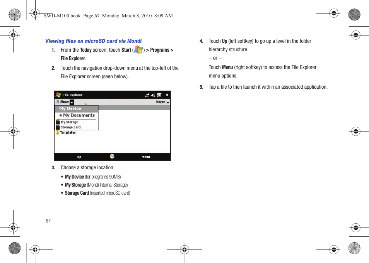The width and height of the screenshot is (369, 263).
Task: Click the bold Today word in step 1
Action: point(85,50)
